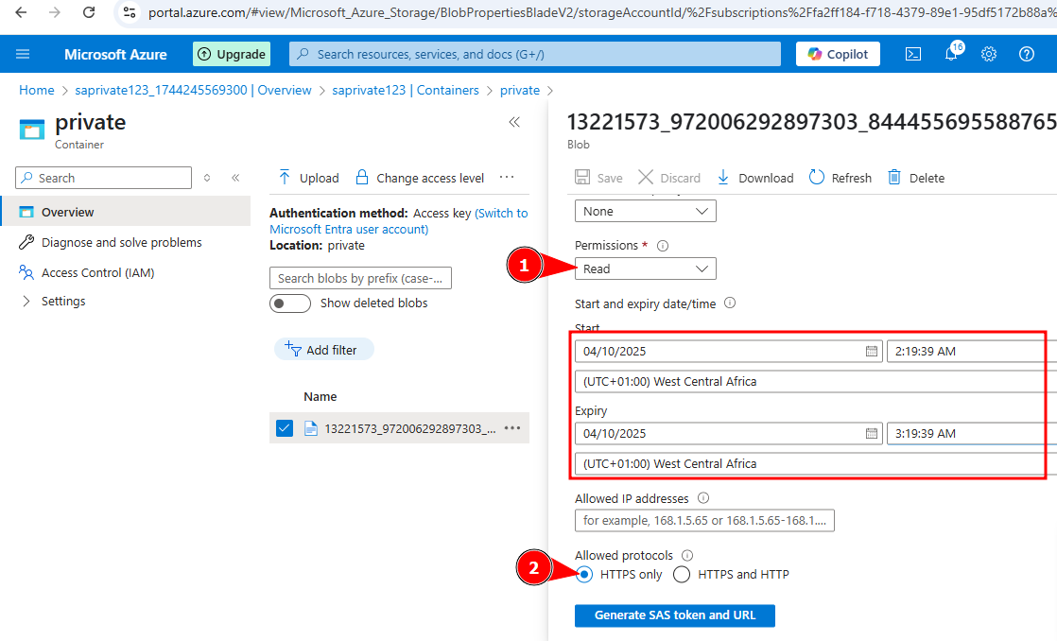This screenshot has height=641, width=1057.
Task: Open the Expiry date calendar picker
Action: click(871, 433)
